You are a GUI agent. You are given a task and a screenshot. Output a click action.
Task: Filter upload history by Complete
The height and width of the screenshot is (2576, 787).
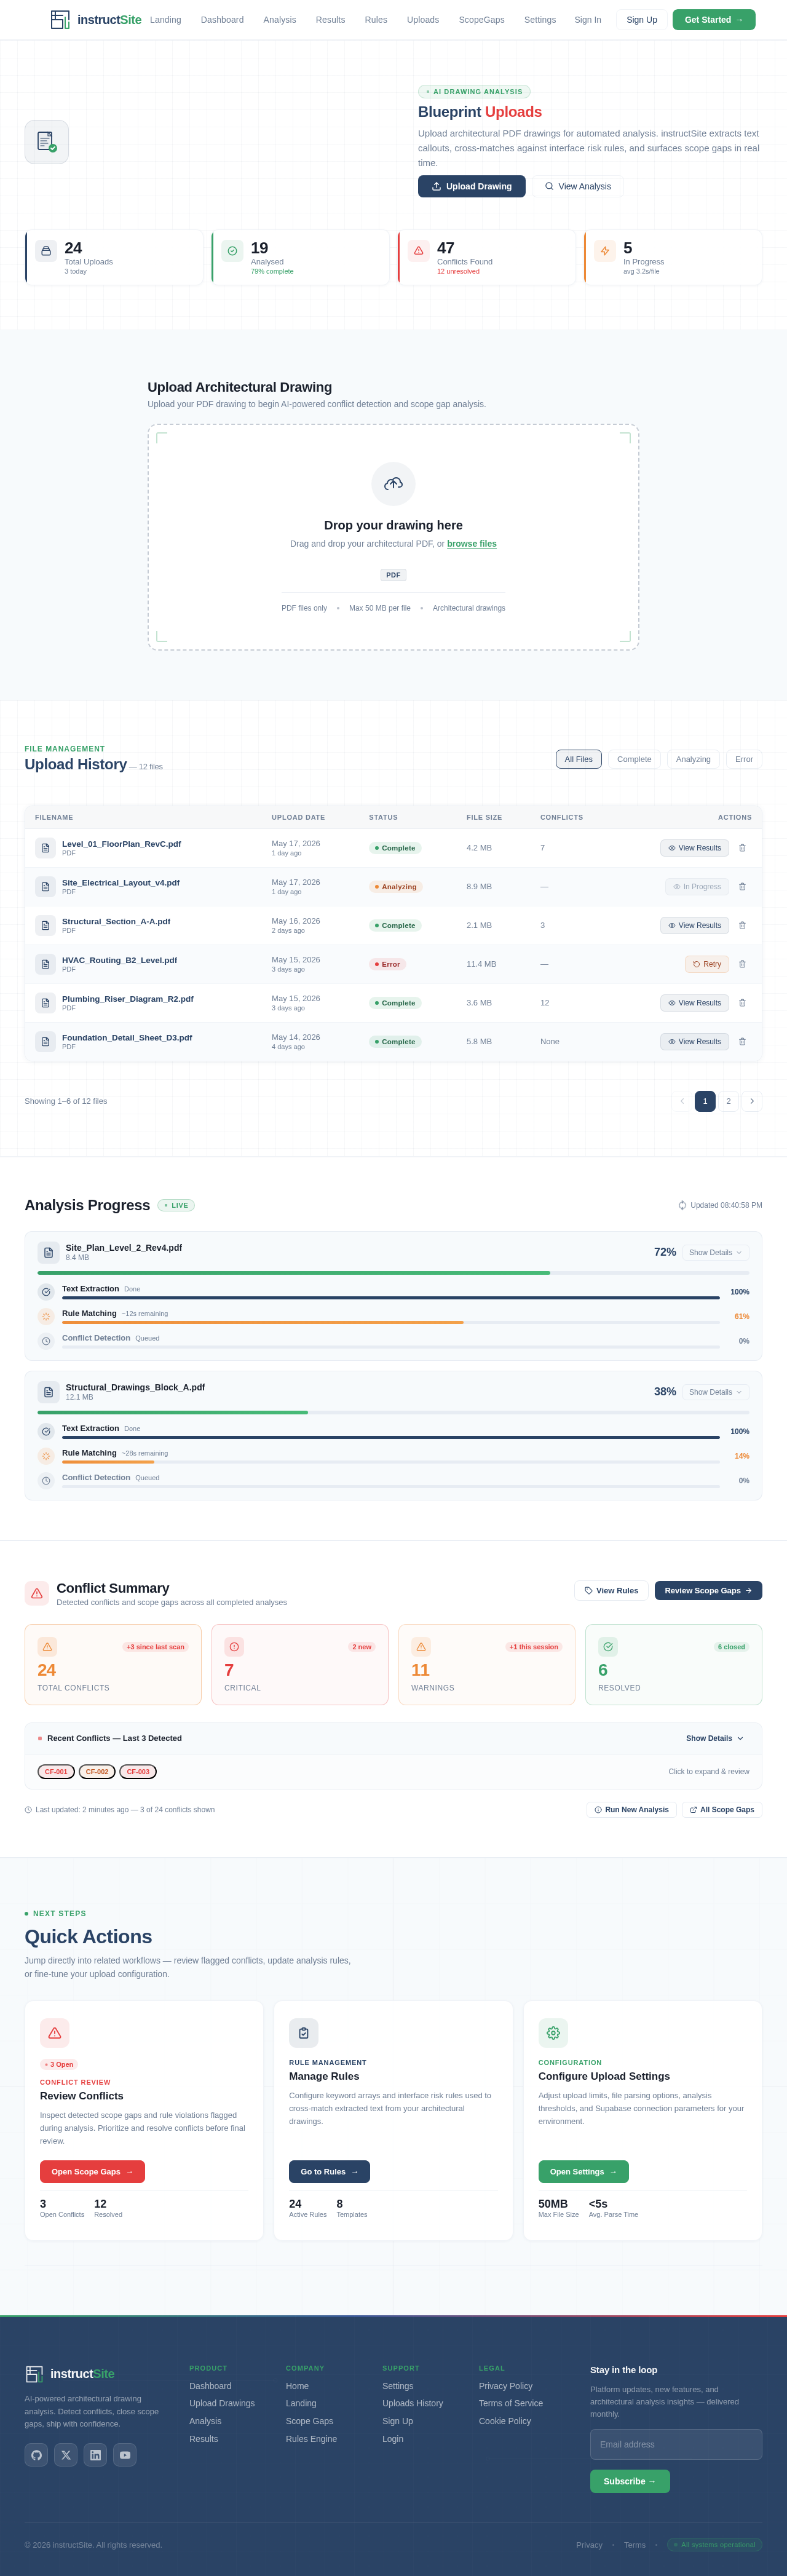point(634,759)
